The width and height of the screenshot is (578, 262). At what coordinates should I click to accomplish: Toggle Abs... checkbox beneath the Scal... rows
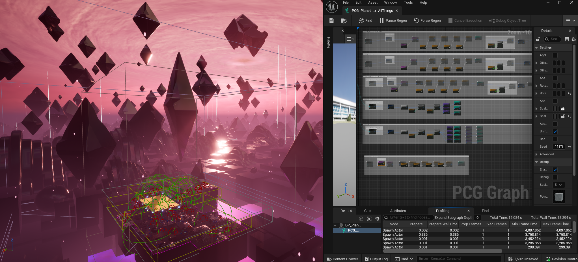click(x=555, y=124)
